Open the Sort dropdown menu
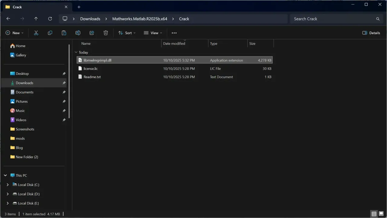387x218 pixels. 127,33
